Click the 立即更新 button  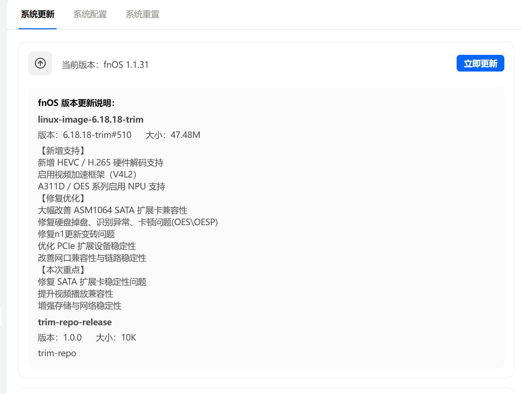(x=480, y=63)
